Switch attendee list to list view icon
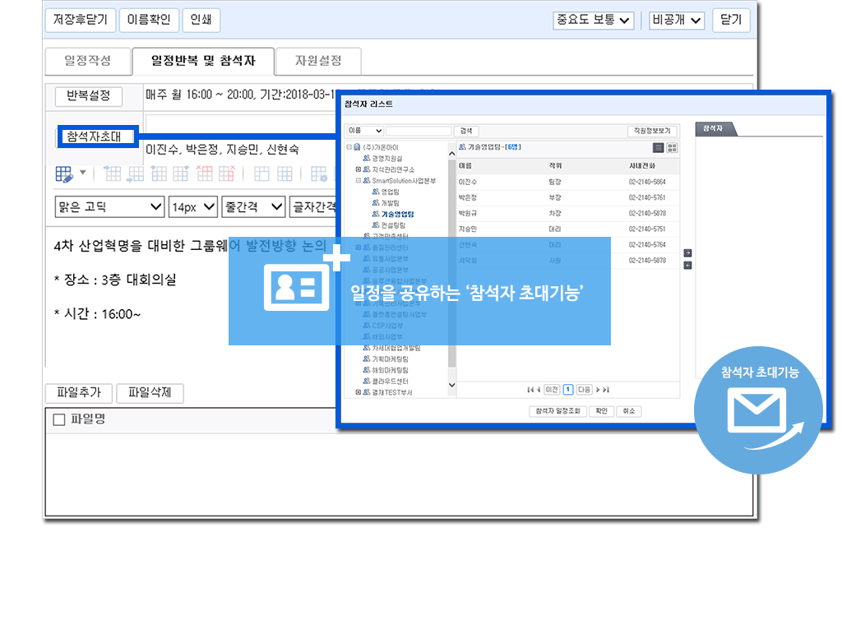Screen dimensions: 842x634 coord(658,147)
